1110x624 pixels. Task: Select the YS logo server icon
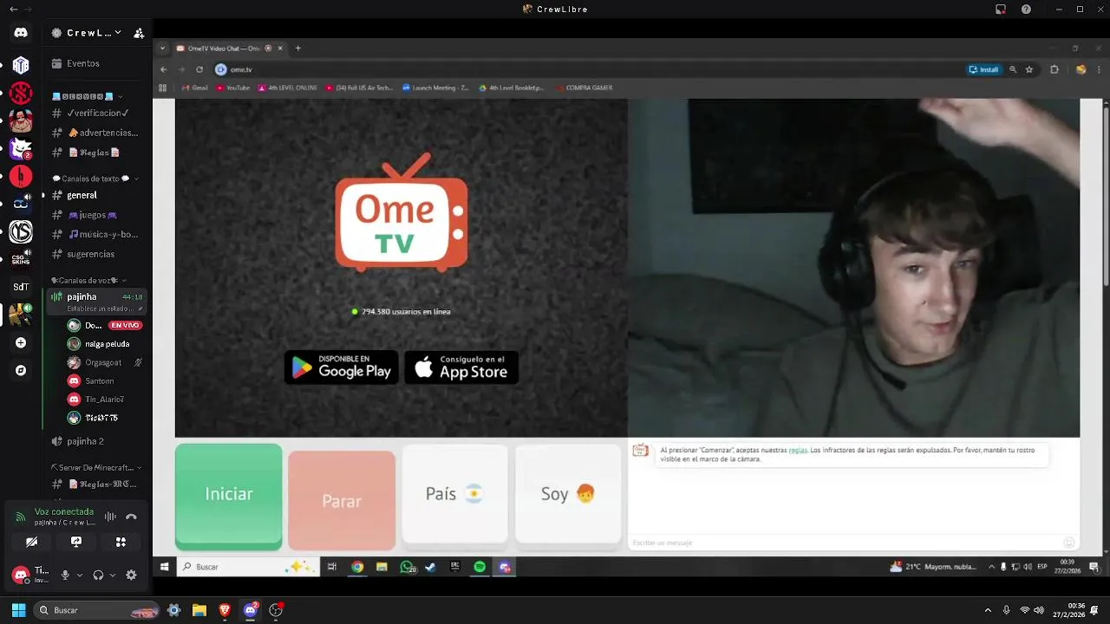pyautogui.click(x=21, y=231)
